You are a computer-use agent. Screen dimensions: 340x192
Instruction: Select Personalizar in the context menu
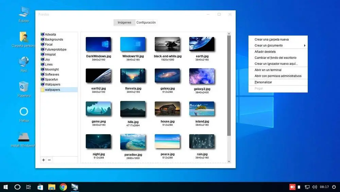click(x=278, y=82)
